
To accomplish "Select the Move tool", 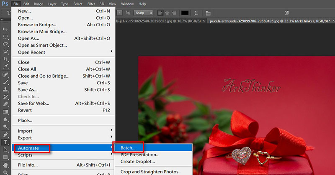I will [x=5, y=29].
